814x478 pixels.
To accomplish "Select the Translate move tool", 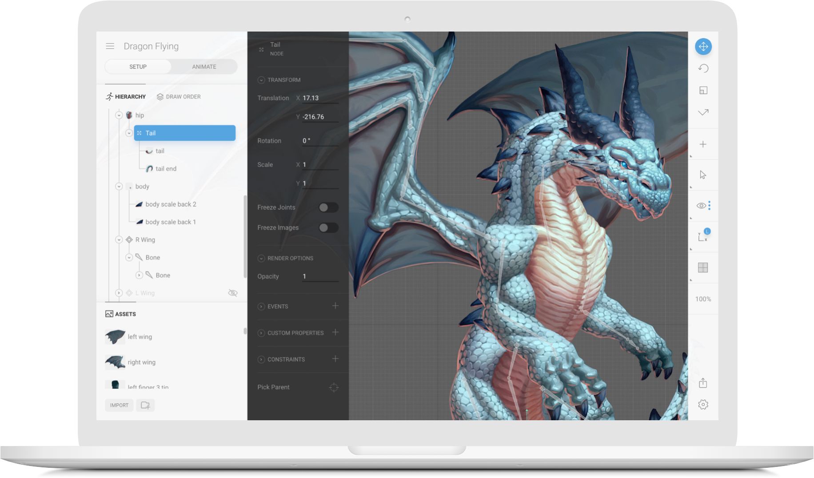I will (703, 47).
